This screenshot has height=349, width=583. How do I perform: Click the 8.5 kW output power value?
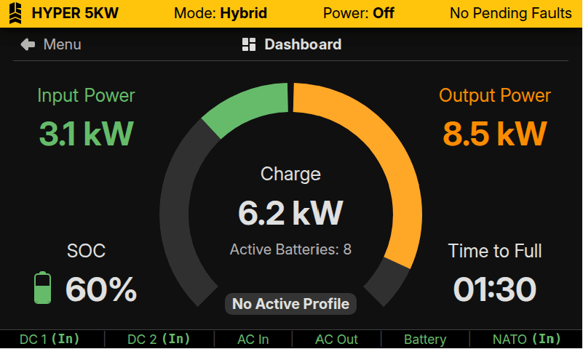(x=495, y=134)
